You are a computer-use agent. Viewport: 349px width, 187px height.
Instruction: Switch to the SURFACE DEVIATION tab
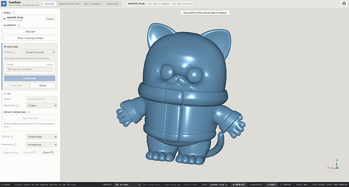pyautogui.click(x=69, y=4)
